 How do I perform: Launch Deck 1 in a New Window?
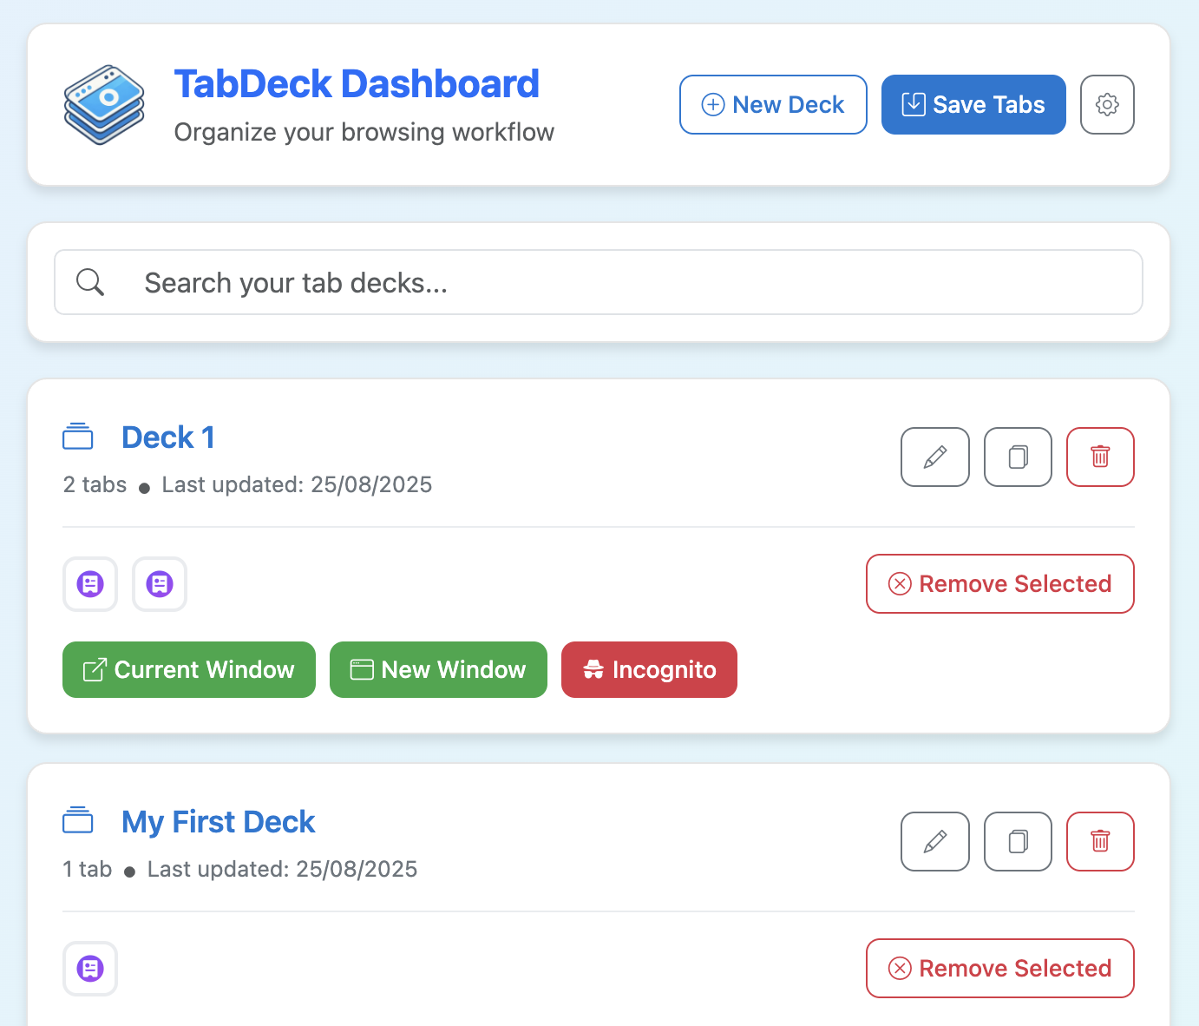(x=437, y=669)
